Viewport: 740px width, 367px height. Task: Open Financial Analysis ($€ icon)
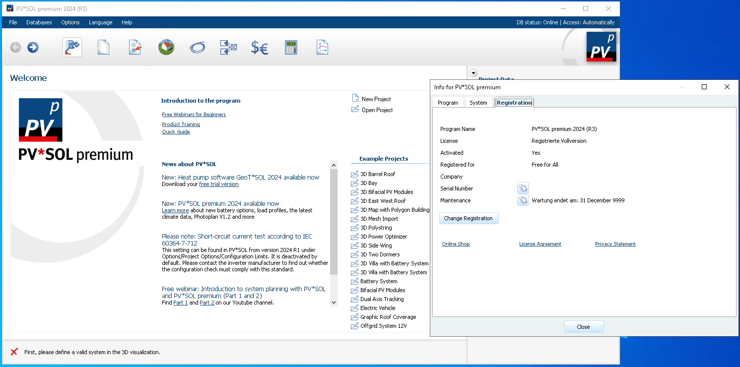tap(260, 48)
